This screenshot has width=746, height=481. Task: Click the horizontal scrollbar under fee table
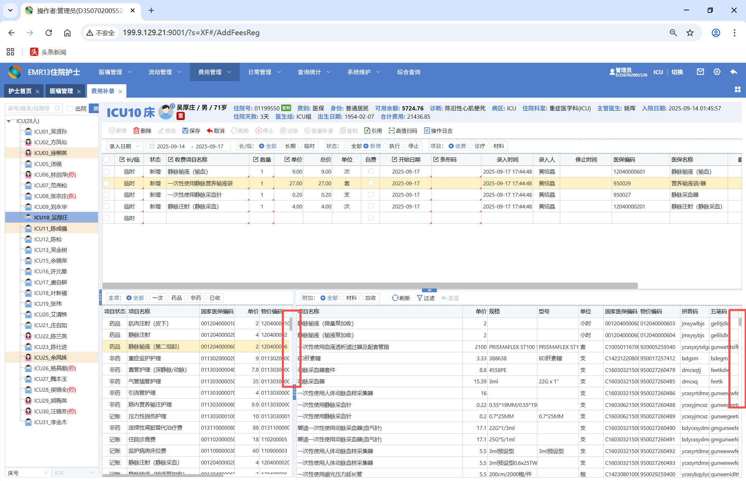[370, 285]
